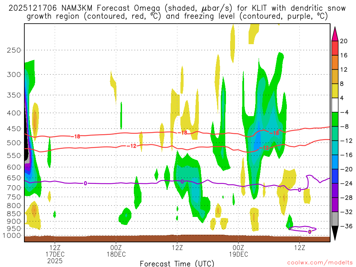The width and height of the screenshot is (356, 267).
Task: Click the -36 value on color scale
Action: coord(346,226)
